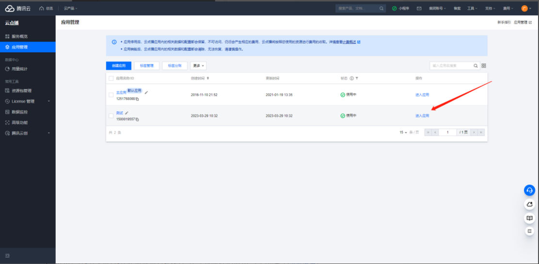Go to 服务概览 in the sidebar
539x264 pixels.
point(19,36)
